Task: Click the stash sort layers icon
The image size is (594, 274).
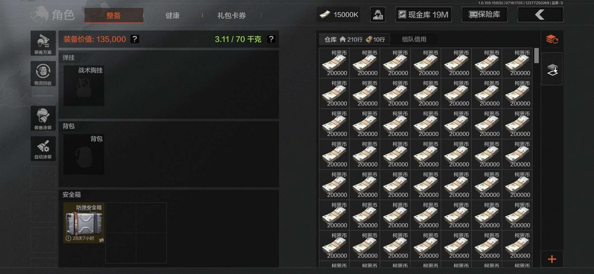Action: click(552, 39)
